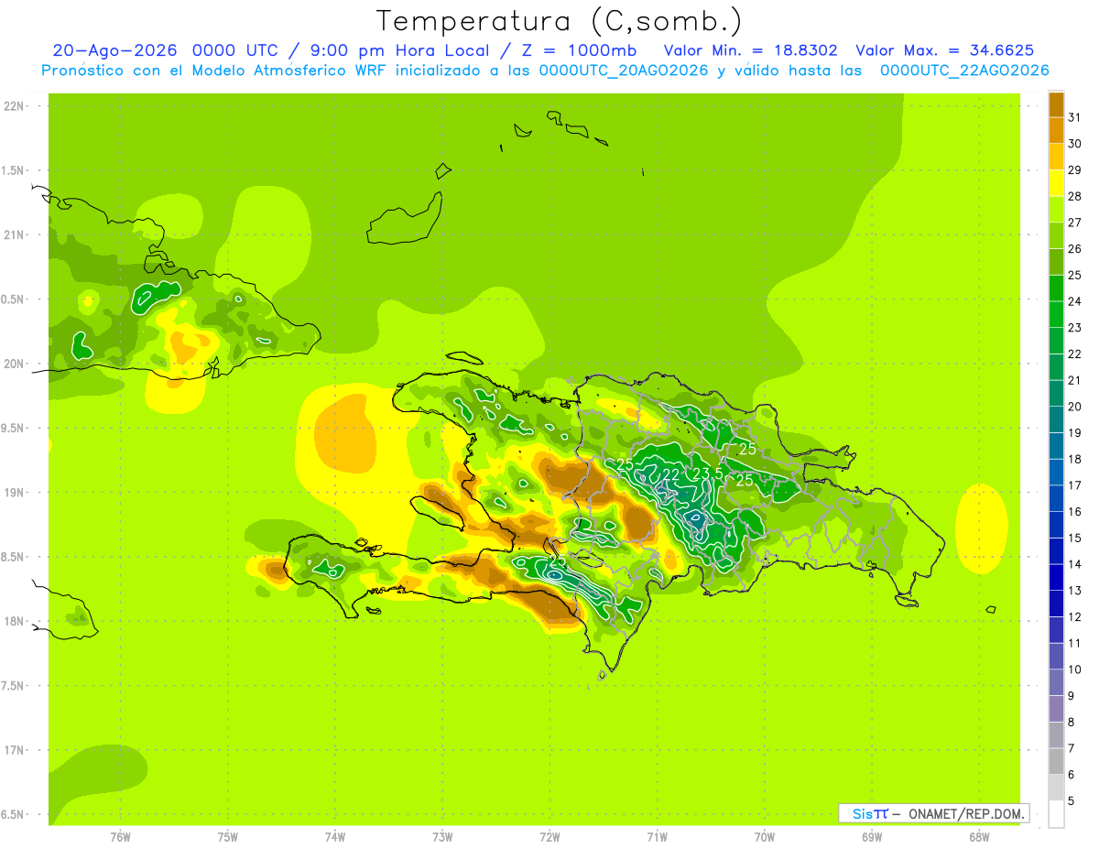Viewport: 1099px width, 849px height.
Task: Click the title "Temperatura (C,somb.)"
Action: [x=560, y=21]
